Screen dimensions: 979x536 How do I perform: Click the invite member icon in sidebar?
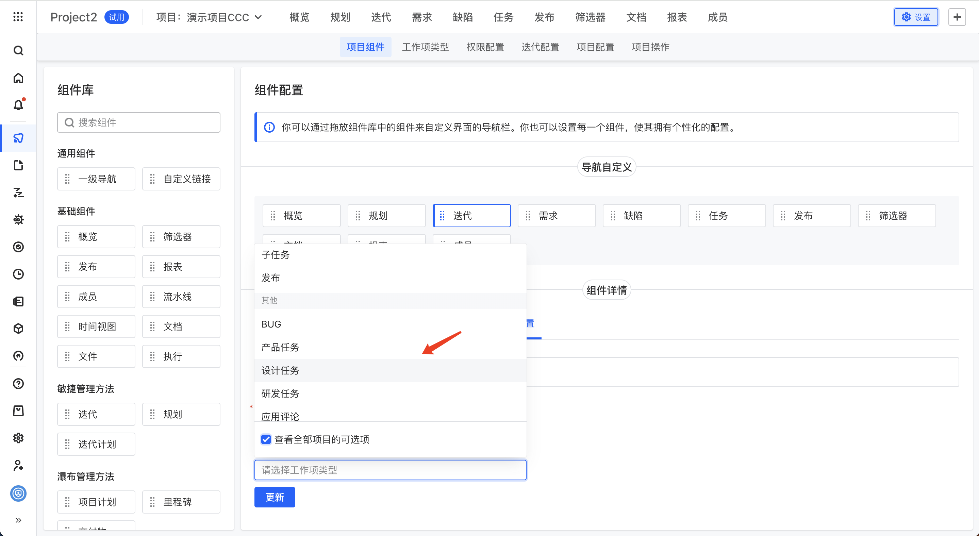coord(18,465)
